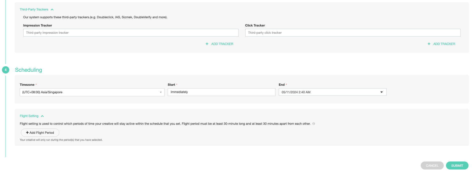Screen dimensions: 472x172
Task: Click the info icon after flight description
Action: [x=314, y=124]
